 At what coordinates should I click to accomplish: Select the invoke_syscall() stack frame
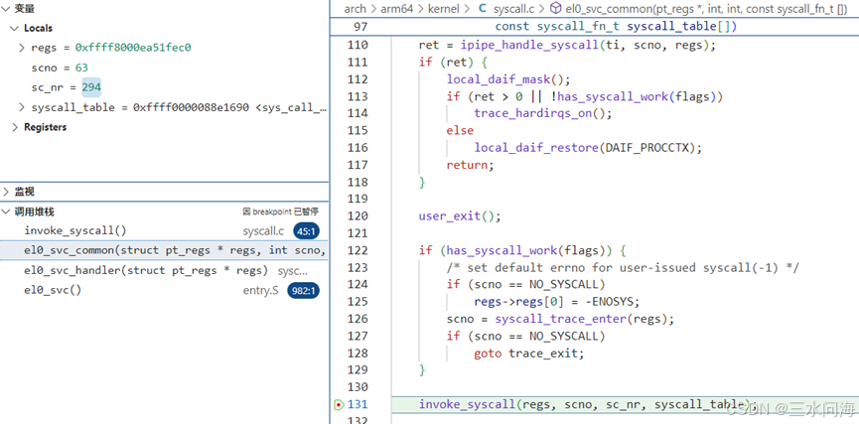tap(164, 231)
